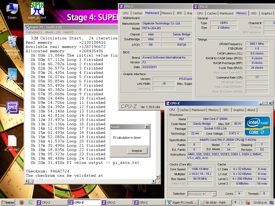275x206 pixels.
Task: Click Aceptar in the Finish dialog
Action: point(137,151)
